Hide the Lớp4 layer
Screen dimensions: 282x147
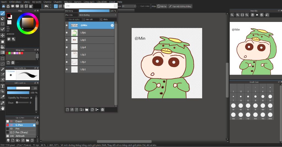point(67,47)
